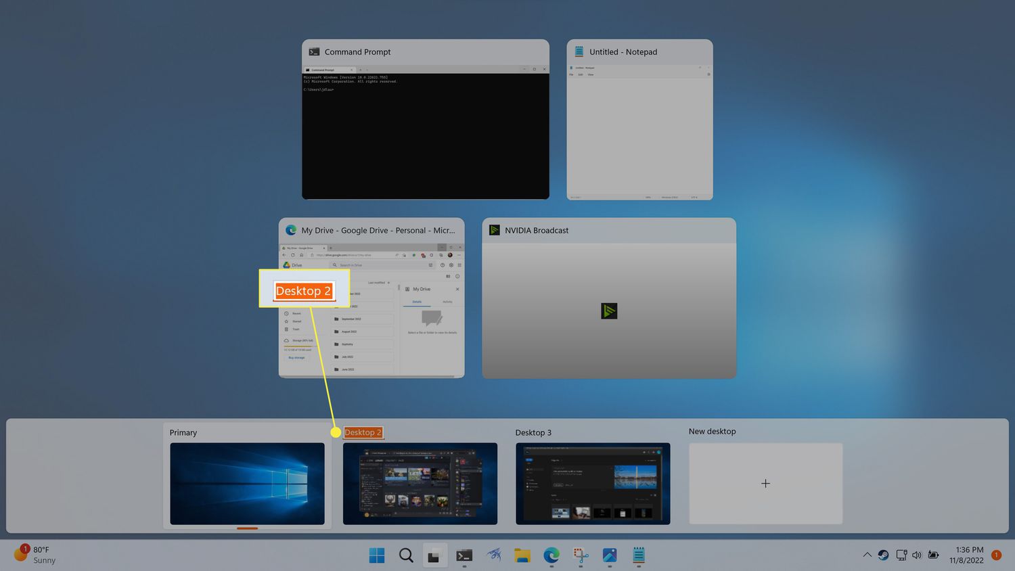Toggle the Task View taskbar button
The width and height of the screenshot is (1015, 571).
coord(434,555)
